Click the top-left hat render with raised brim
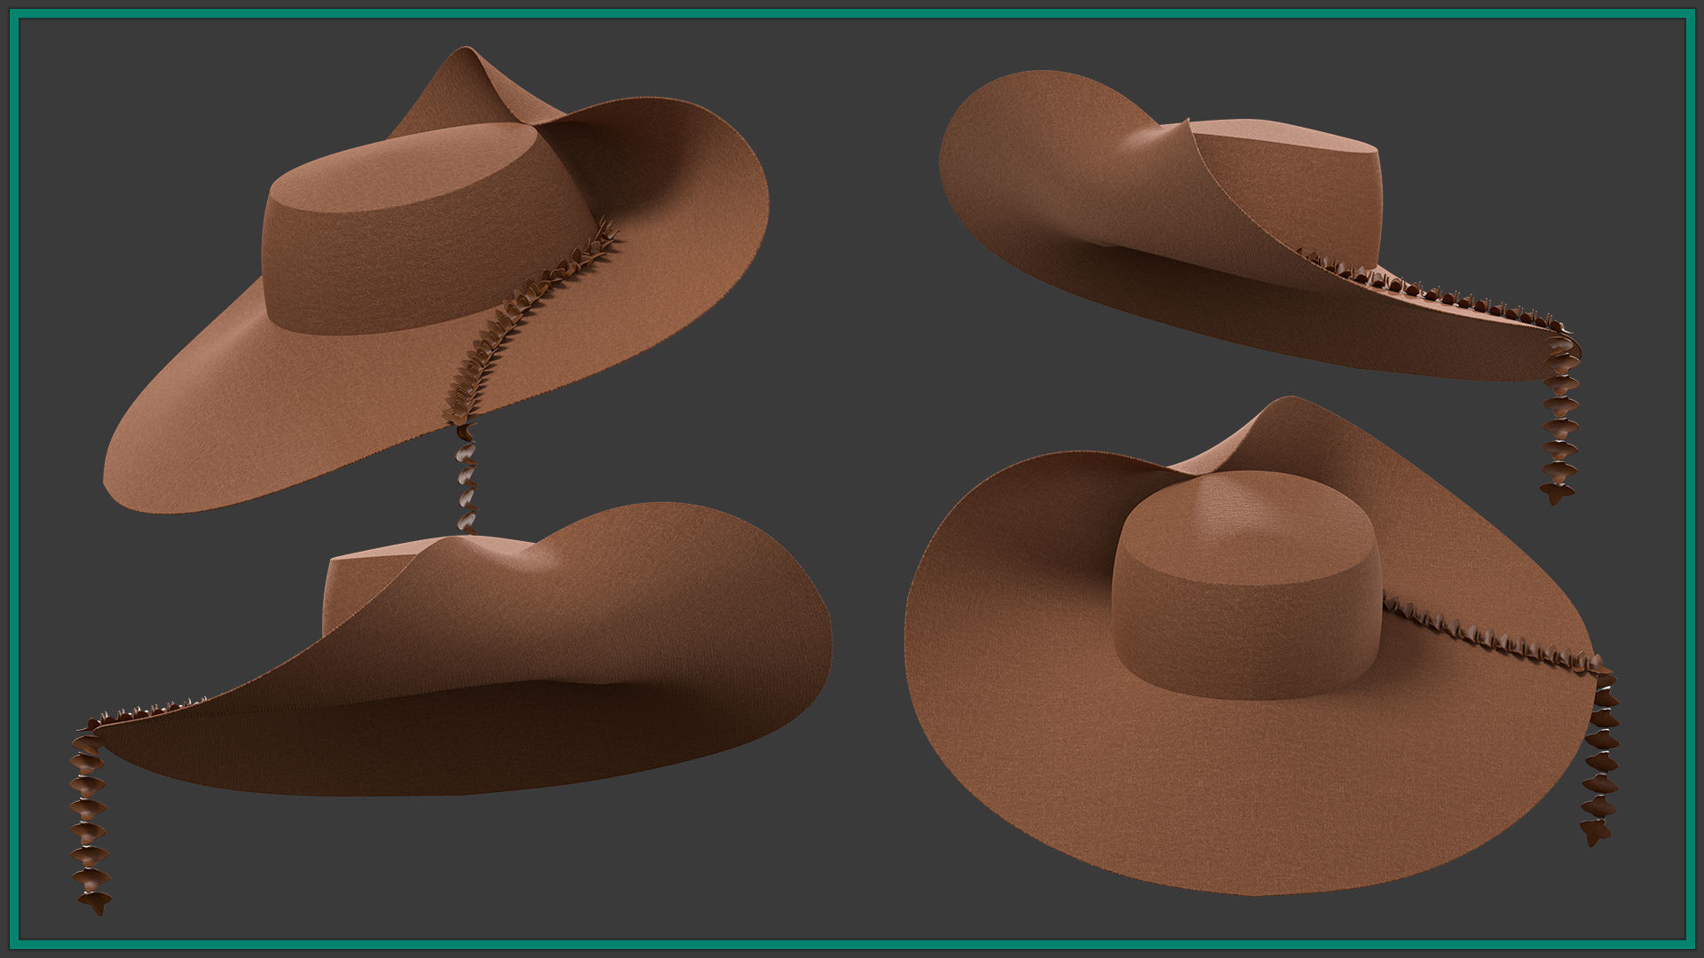The width and height of the screenshot is (1704, 958). [436, 288]
